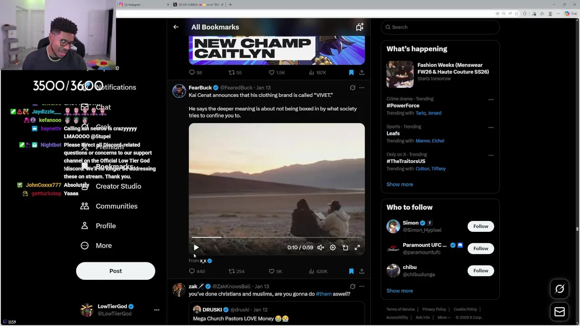This screenshot has width=580, height=326.
Task: Open More menu in sidebar
Action: coord(96,245)
